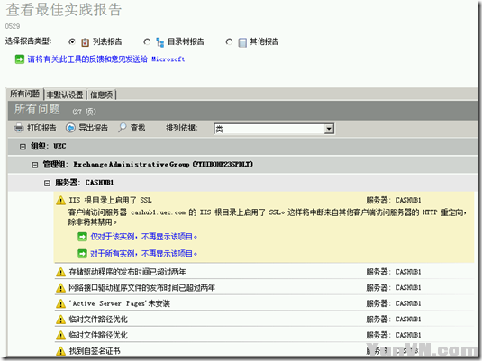
Task: Click 查找 text button
Action: pos(138,128)
